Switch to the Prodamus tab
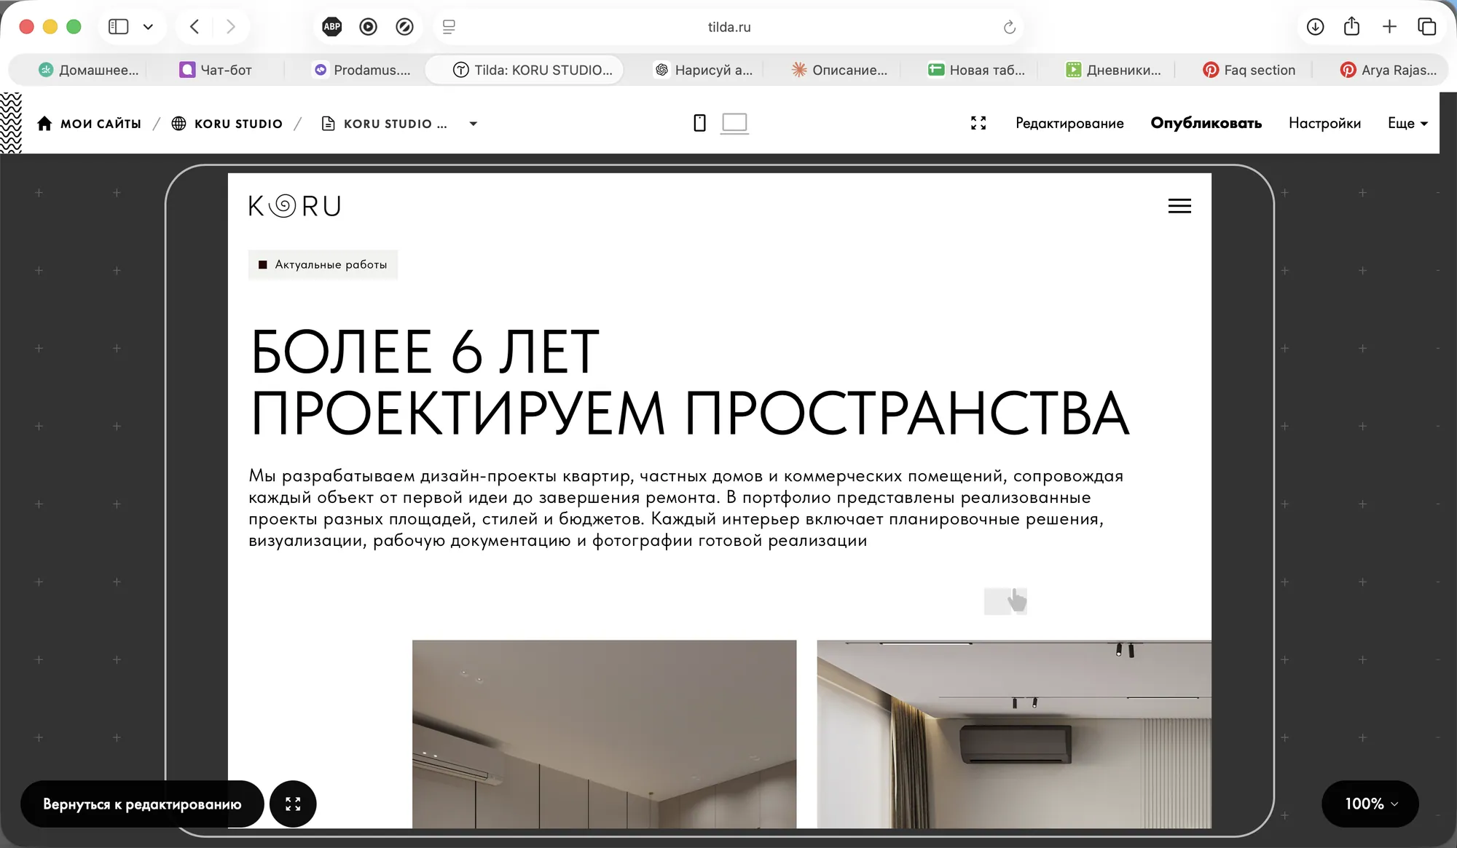The height and width of the screenshot is (848, 1457). point(362,70)
